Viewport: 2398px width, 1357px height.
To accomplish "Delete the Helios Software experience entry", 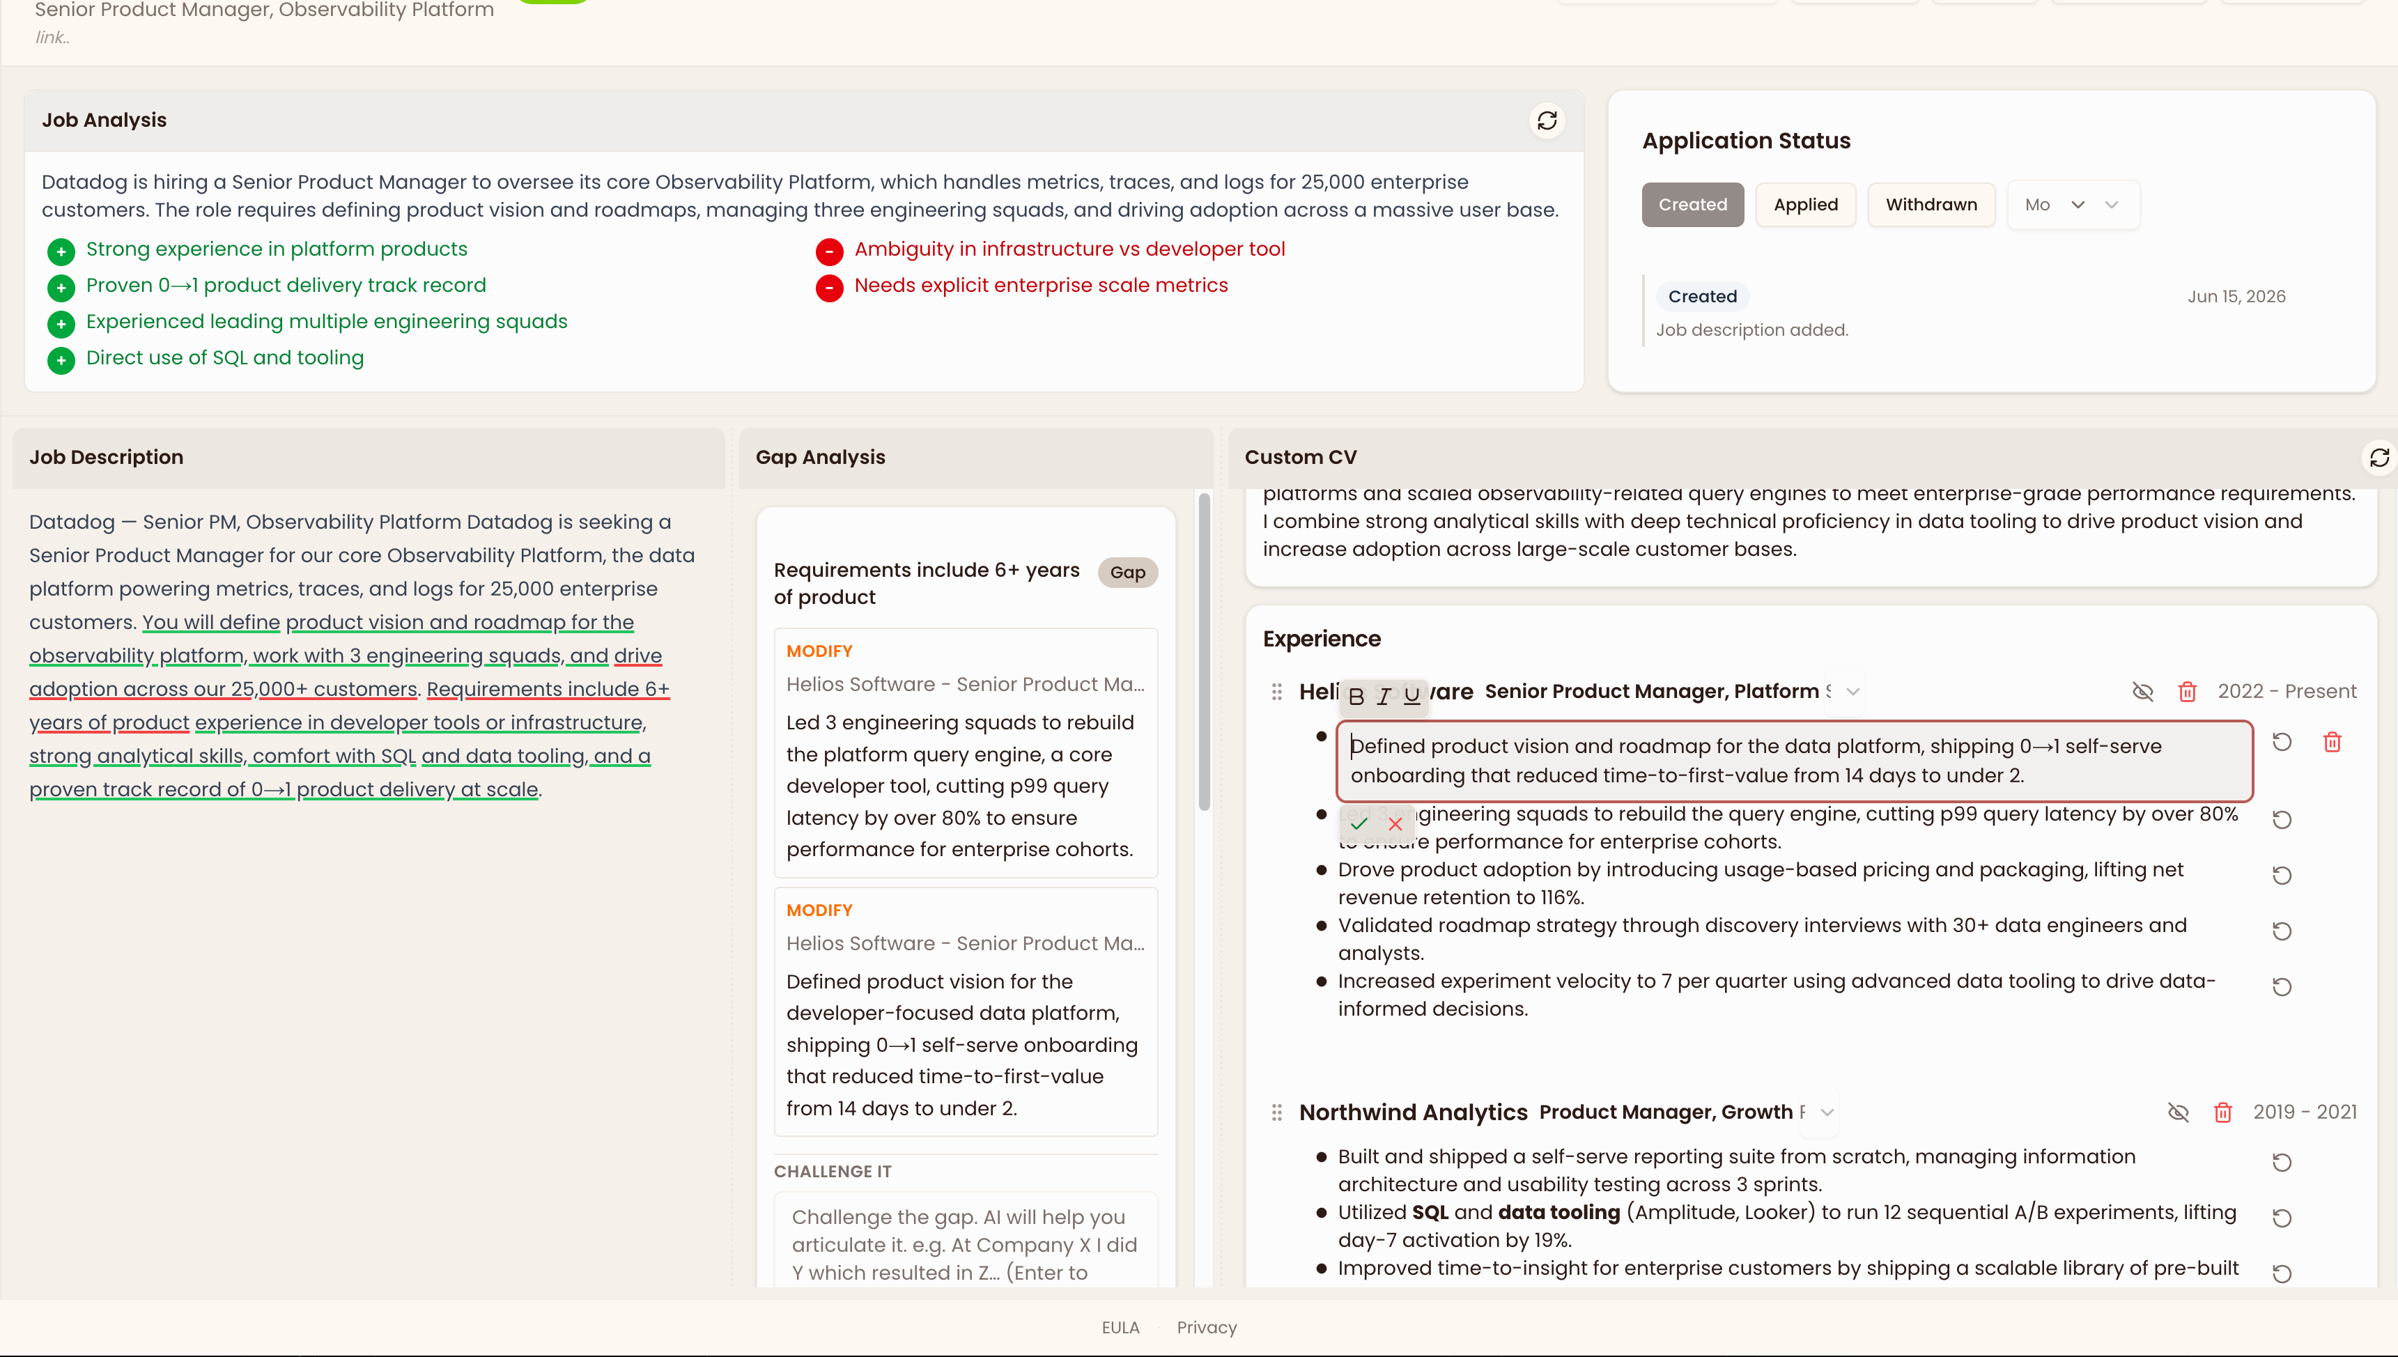I will pyautogui.click(x=2188, y=692).
